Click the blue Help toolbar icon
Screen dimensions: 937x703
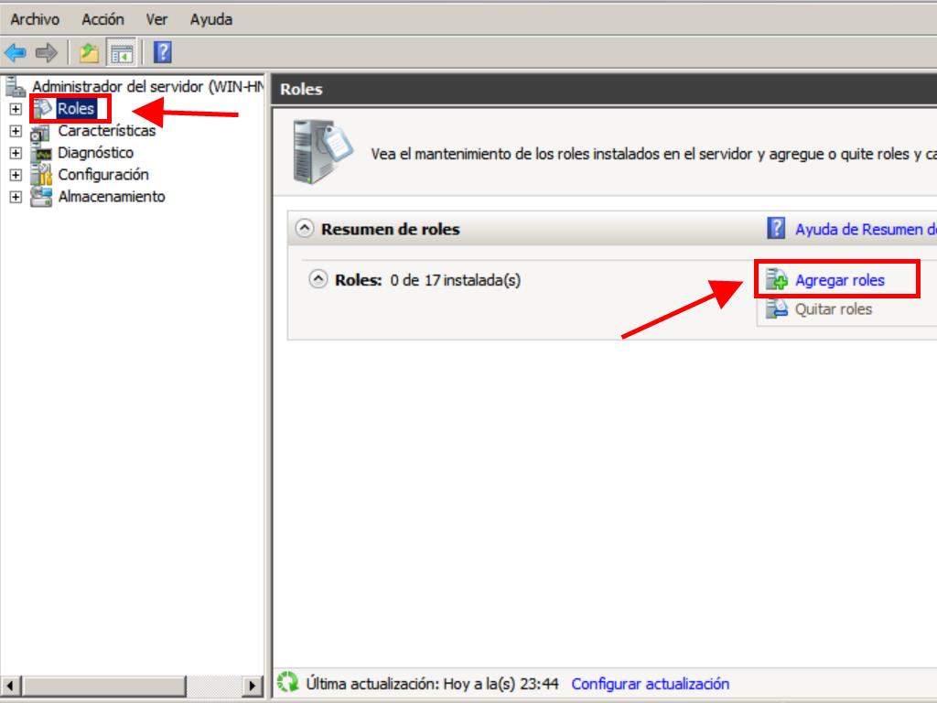point(162,53)
